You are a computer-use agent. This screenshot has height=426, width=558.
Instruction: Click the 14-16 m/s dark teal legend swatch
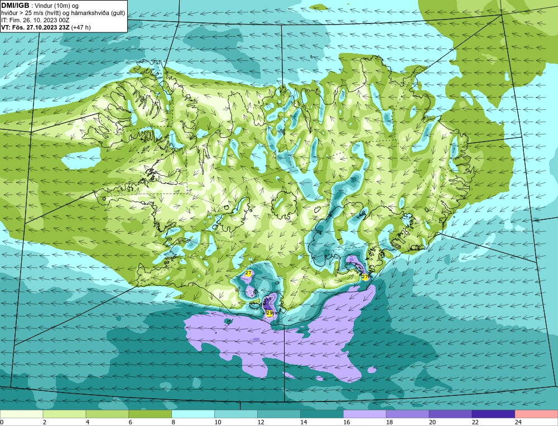322,414
